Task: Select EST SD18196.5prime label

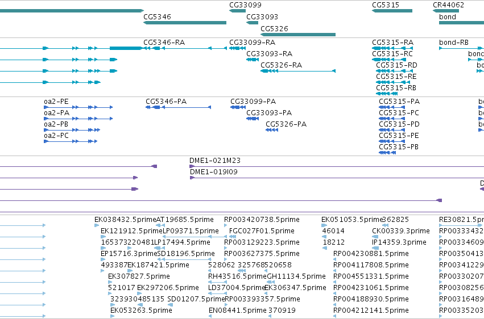Action: pyautogui.click(x=186, y=254)
